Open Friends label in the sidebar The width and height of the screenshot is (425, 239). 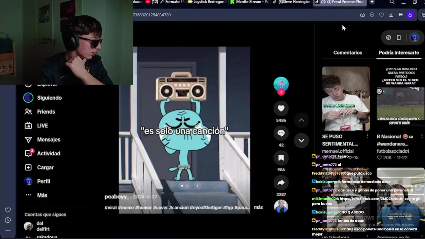click(46, 112)
